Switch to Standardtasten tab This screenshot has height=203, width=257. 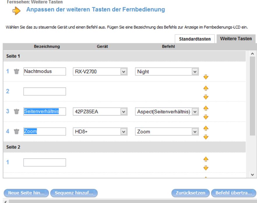[195, 39]
